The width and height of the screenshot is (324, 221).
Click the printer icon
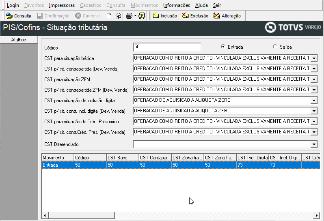coord(129,16)
